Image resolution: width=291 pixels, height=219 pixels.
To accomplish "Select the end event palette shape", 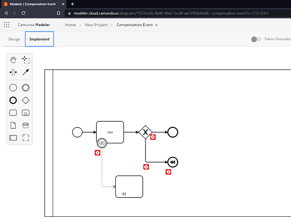I will 13,100.
